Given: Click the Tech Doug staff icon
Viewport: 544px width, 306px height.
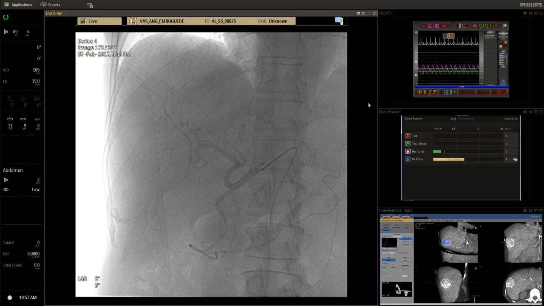Looking at the screenshot, I should 408,144.
